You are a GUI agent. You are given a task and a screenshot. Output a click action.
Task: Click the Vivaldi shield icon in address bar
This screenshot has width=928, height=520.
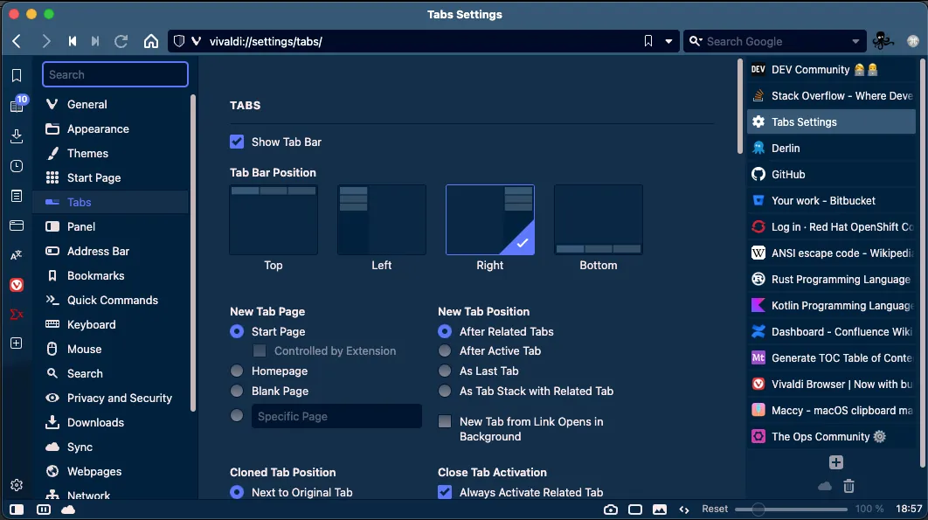pos(178,40)
